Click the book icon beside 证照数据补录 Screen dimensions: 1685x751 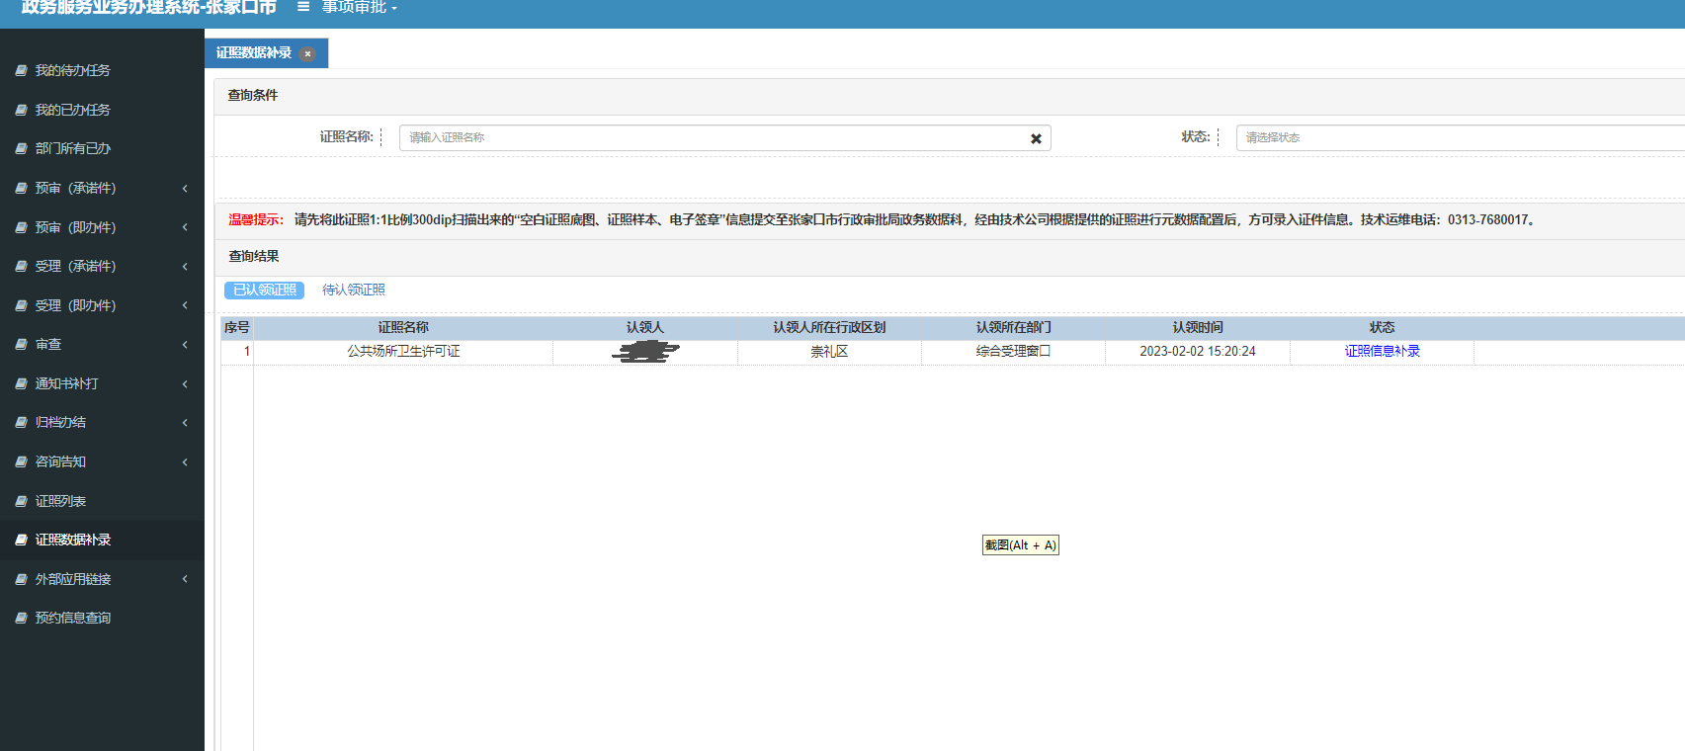click(x=21, y=540)
